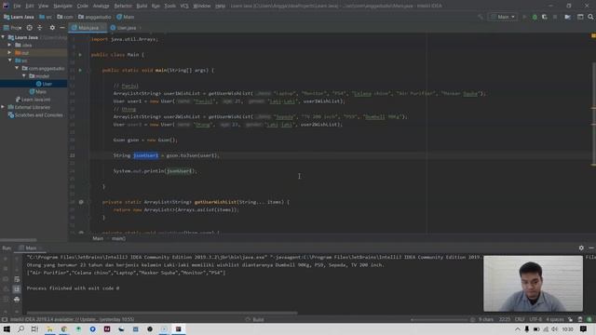Collapse the src folder in project tree
The width and height of the screenshot is (596, 335).
click(x=9, y=60)
